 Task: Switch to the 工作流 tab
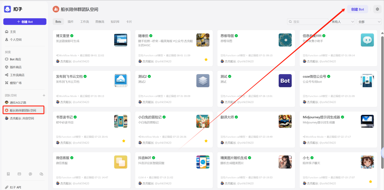84,22
